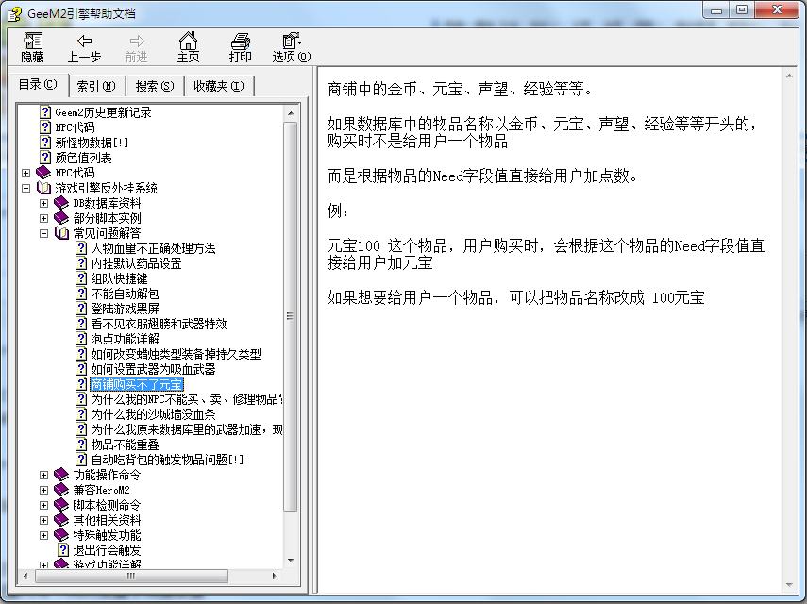Viewport: 807px width, 604px height.
Task: Open the 选项 (Options) toolbar icon
Action: coord(290,45)
